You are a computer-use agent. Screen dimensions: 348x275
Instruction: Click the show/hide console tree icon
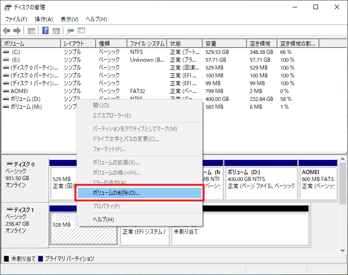coord(31,31)
